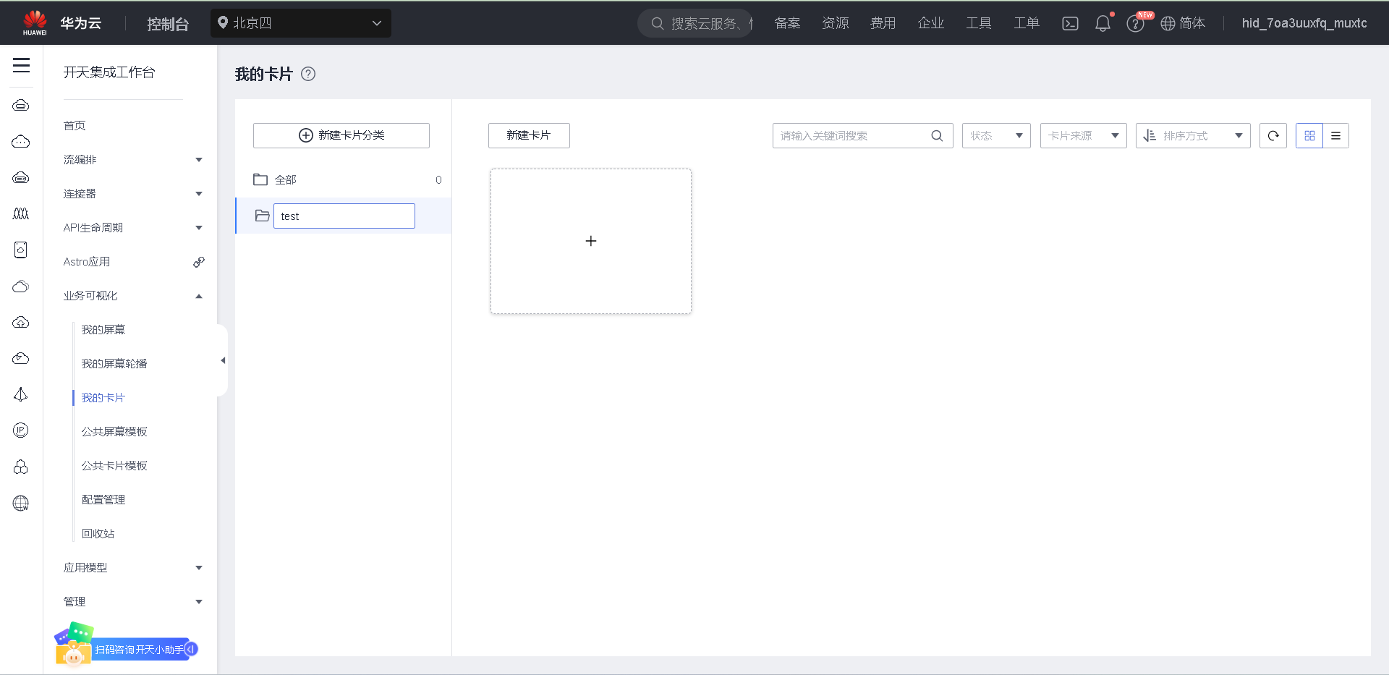Switch language via 简体
Screen dimensions: 1389x675
point(1183,23)
